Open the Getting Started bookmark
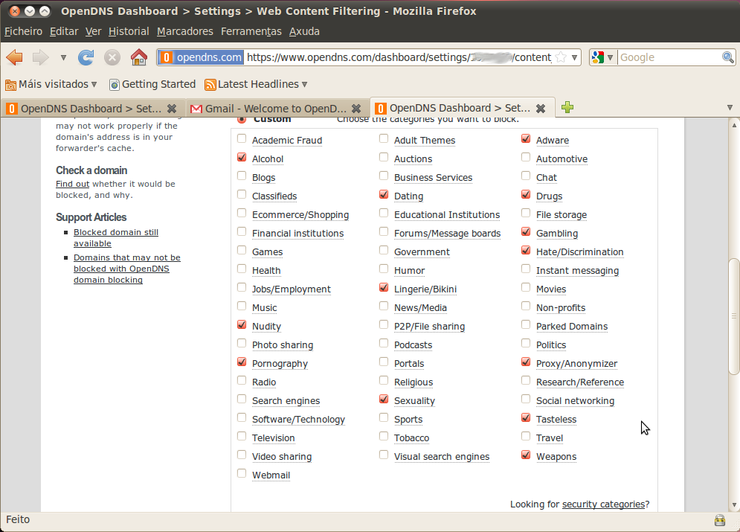740x532 pixels. pos(152,85)
